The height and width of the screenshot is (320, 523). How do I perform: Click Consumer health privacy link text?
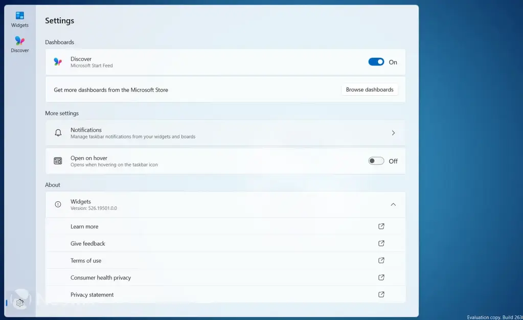click(x=101, y=278)
